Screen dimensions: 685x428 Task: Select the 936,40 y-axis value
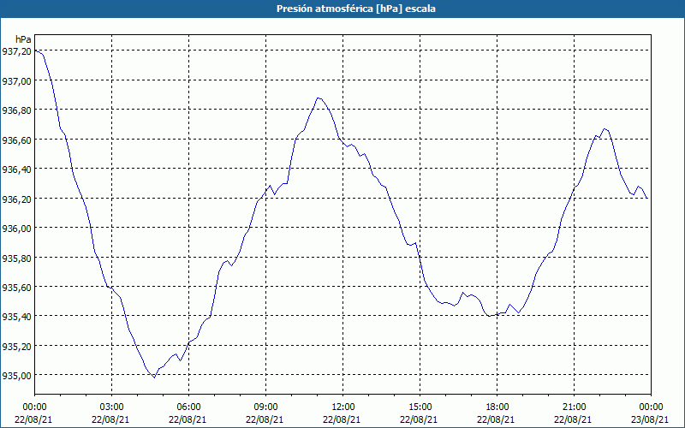tap(16, 169)
